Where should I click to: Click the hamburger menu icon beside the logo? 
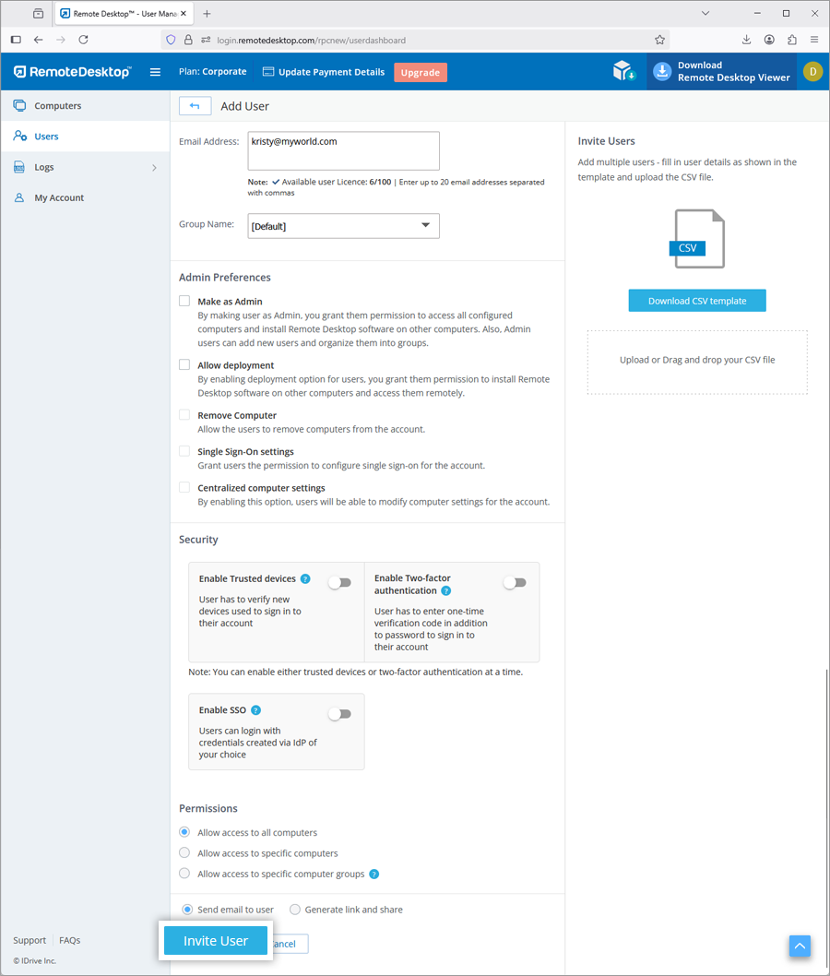155,72
